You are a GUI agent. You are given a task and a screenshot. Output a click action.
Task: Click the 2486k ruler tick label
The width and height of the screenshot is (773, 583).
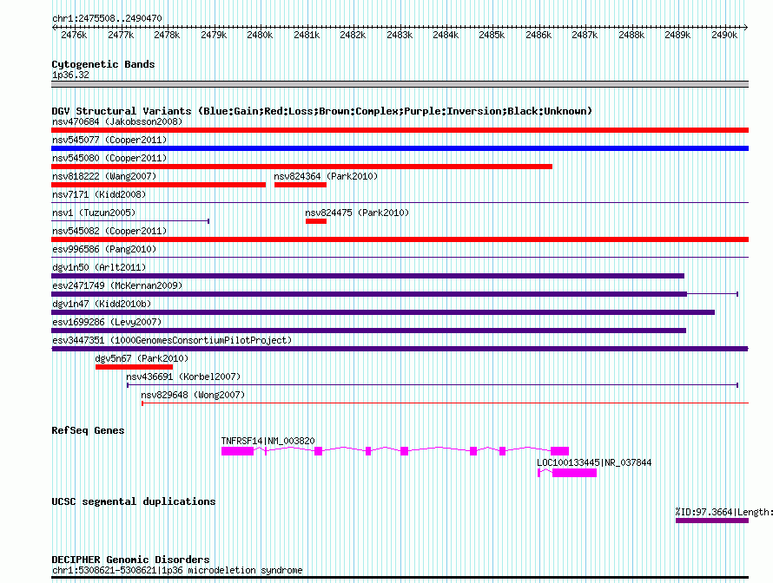pyautogui.click(x=538, y=35)
